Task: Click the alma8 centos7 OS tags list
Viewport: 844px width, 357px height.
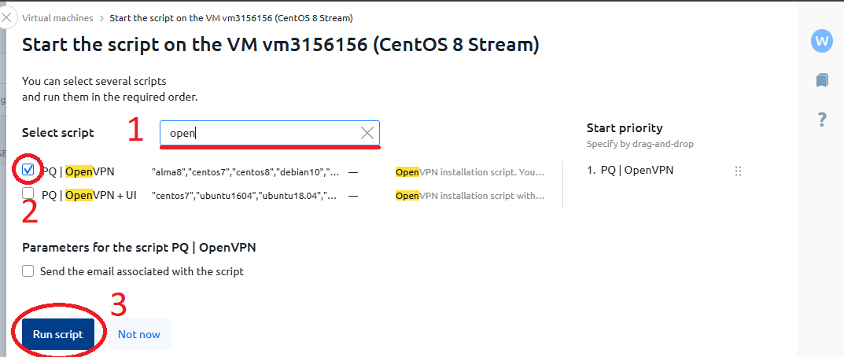Action: pyautogui.click(x=245, y=172)
